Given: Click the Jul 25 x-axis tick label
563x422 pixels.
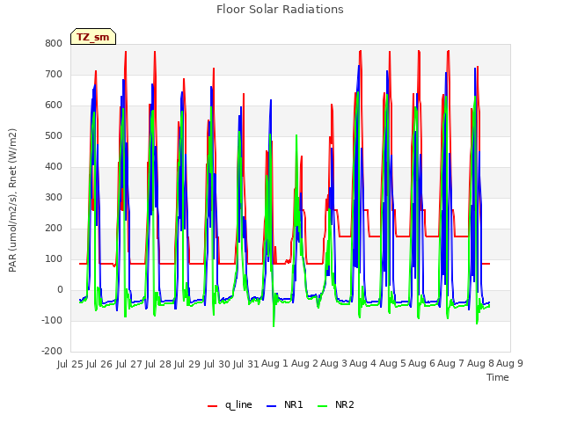Looking at the screenshot, I should [70, 364].
